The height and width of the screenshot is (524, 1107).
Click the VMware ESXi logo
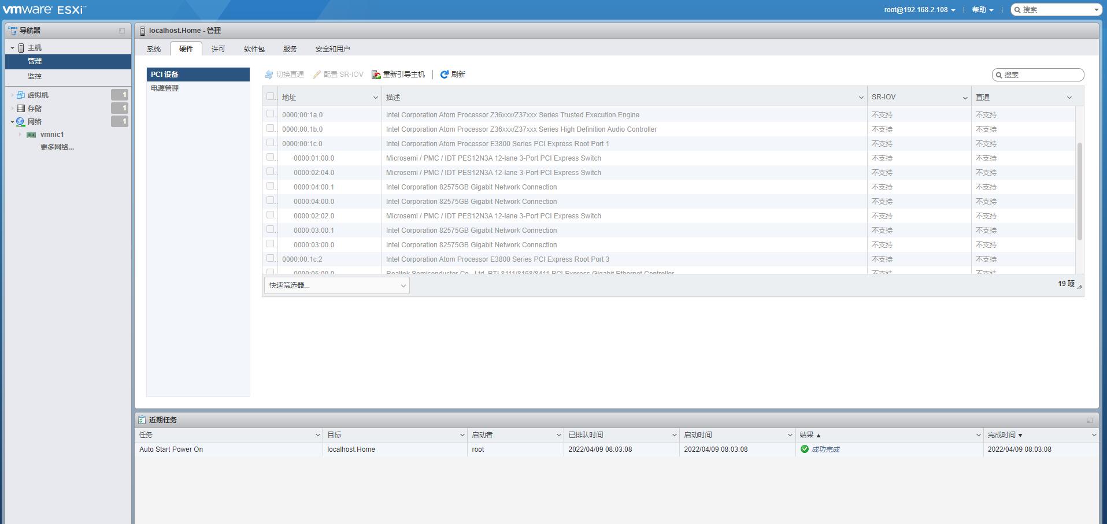tap(45, 10)
